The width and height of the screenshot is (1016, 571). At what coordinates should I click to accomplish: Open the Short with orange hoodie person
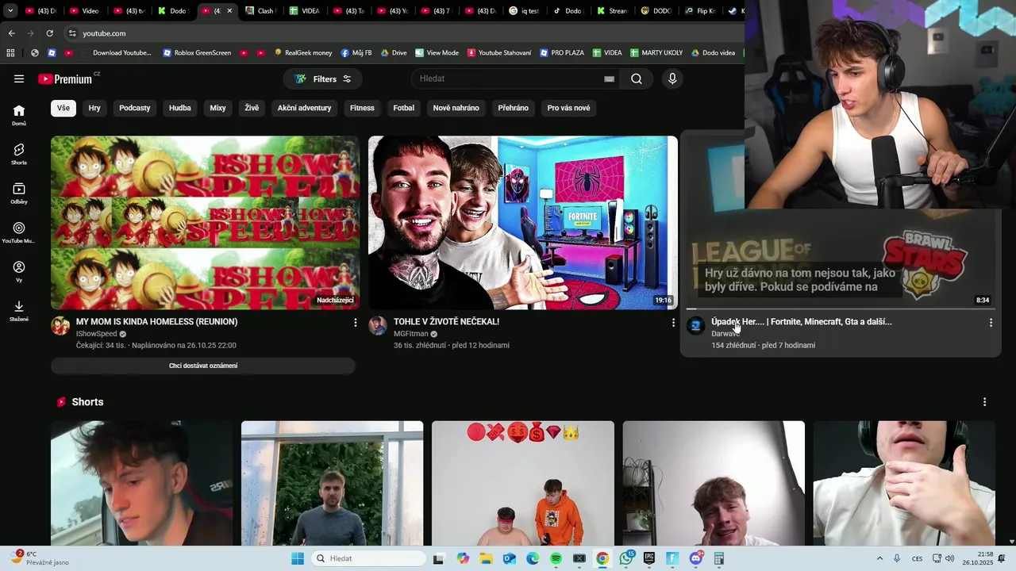point(523,483)
